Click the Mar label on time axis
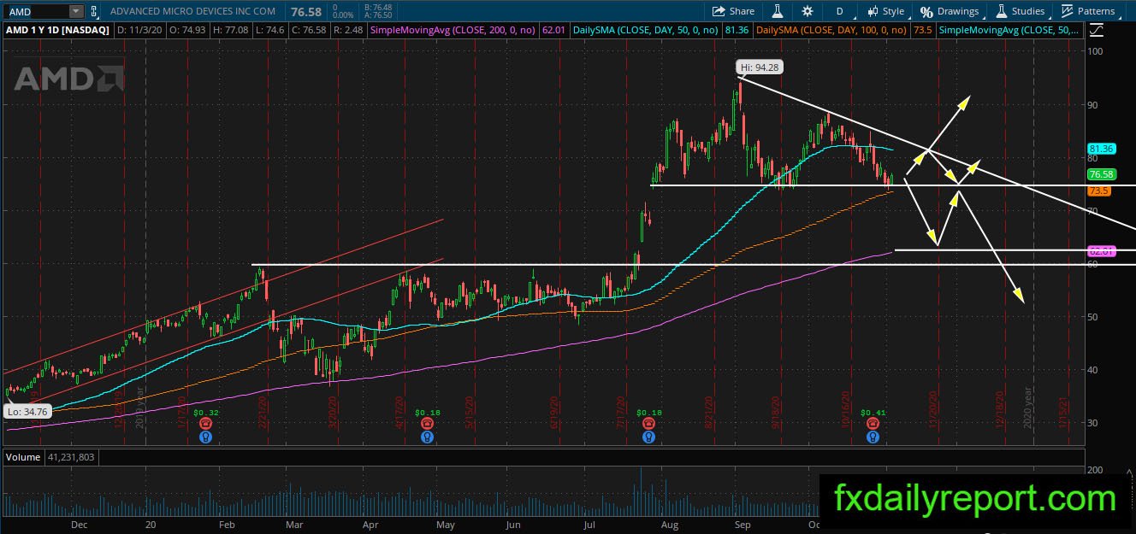Image resolution: width=1136 pixels, height=534 pixels. [295, 525]
